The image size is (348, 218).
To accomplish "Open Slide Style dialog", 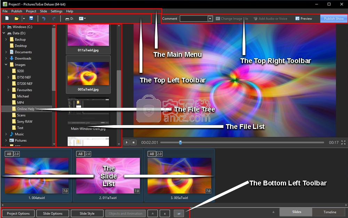I will pyautogui.click(x=87, y=213).
